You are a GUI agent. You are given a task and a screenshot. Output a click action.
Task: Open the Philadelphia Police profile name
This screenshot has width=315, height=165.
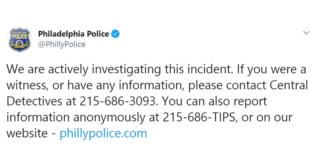(73, 34)
